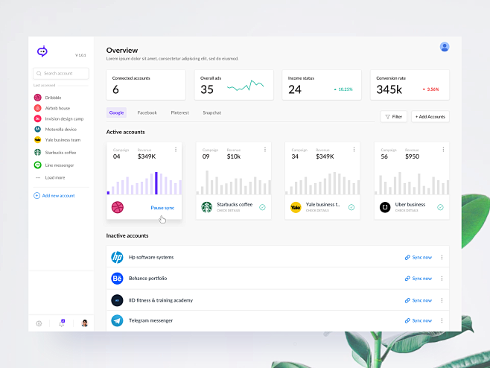Click the Behance portfolio logo
The height and width of the screenshot is (368, 490).
point(117,279)
